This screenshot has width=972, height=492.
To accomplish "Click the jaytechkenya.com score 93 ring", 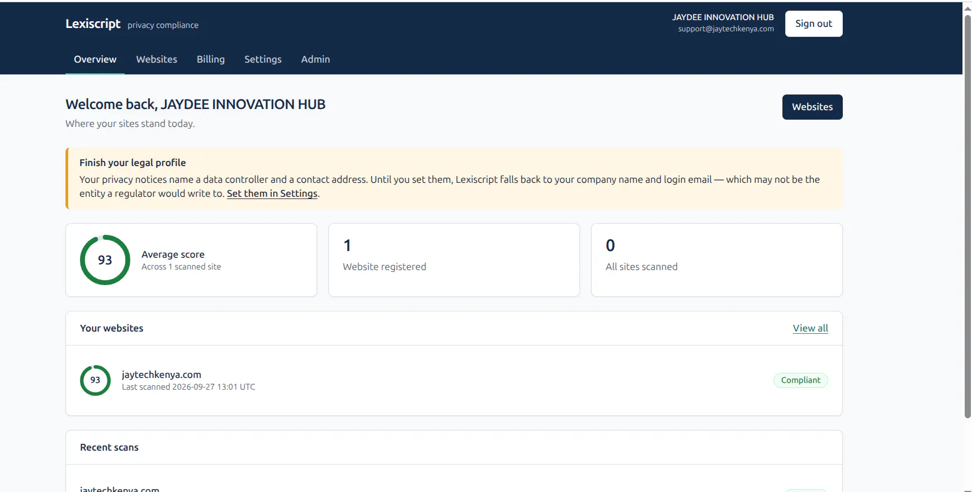I will [96, 380].
